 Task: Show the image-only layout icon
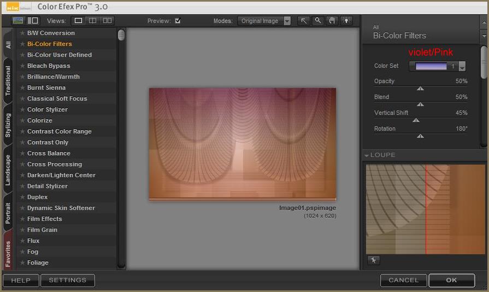click(18, 21)
